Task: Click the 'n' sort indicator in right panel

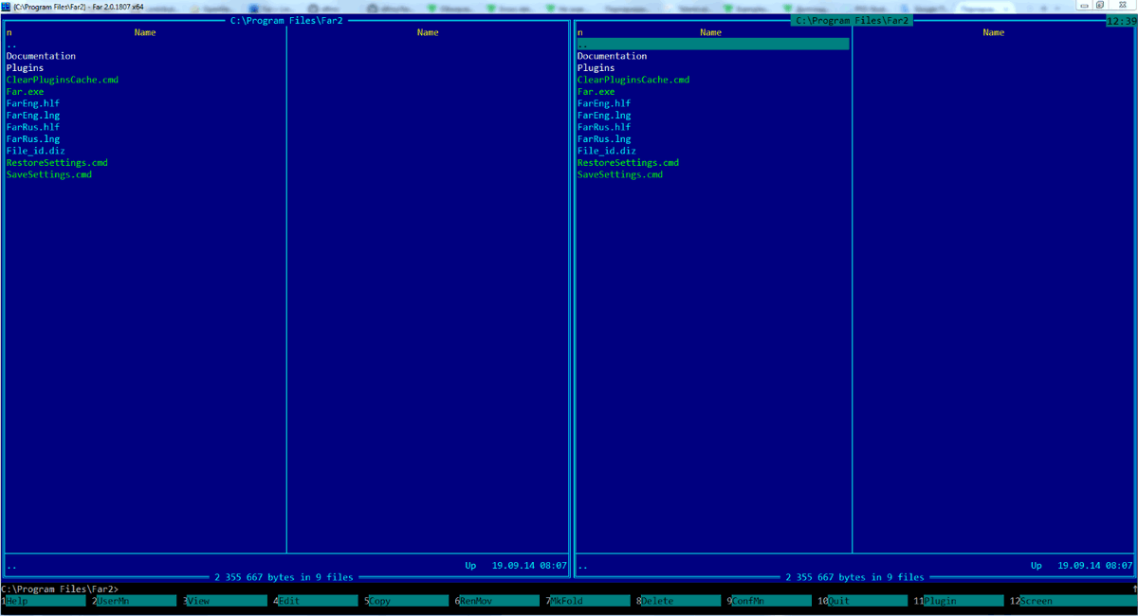Action: [x=579, y=33]
